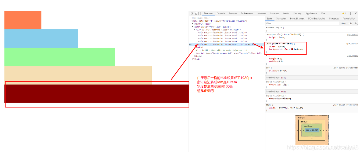Click the box model padding label

(308, 126)
